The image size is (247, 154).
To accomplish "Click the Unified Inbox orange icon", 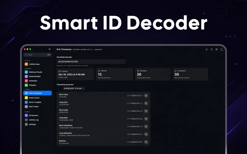I will point(26,64).
